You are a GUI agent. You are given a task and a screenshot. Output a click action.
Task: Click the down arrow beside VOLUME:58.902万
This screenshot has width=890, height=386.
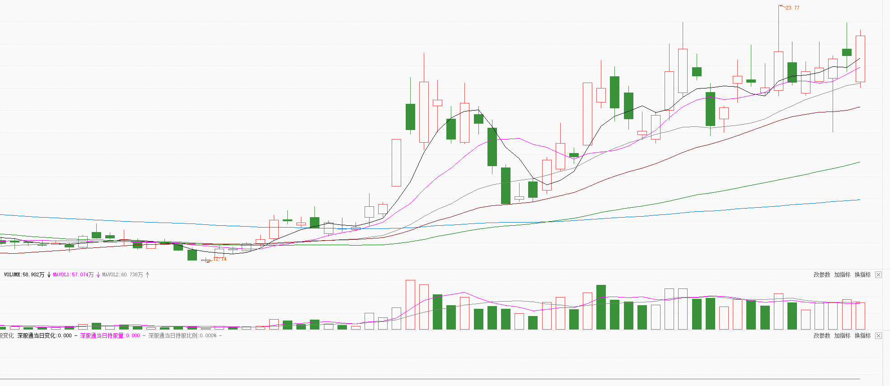(x=49, y=274)
